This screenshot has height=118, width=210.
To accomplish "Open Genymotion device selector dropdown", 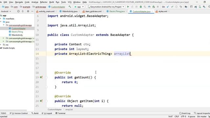I will [x=106, y=7].
